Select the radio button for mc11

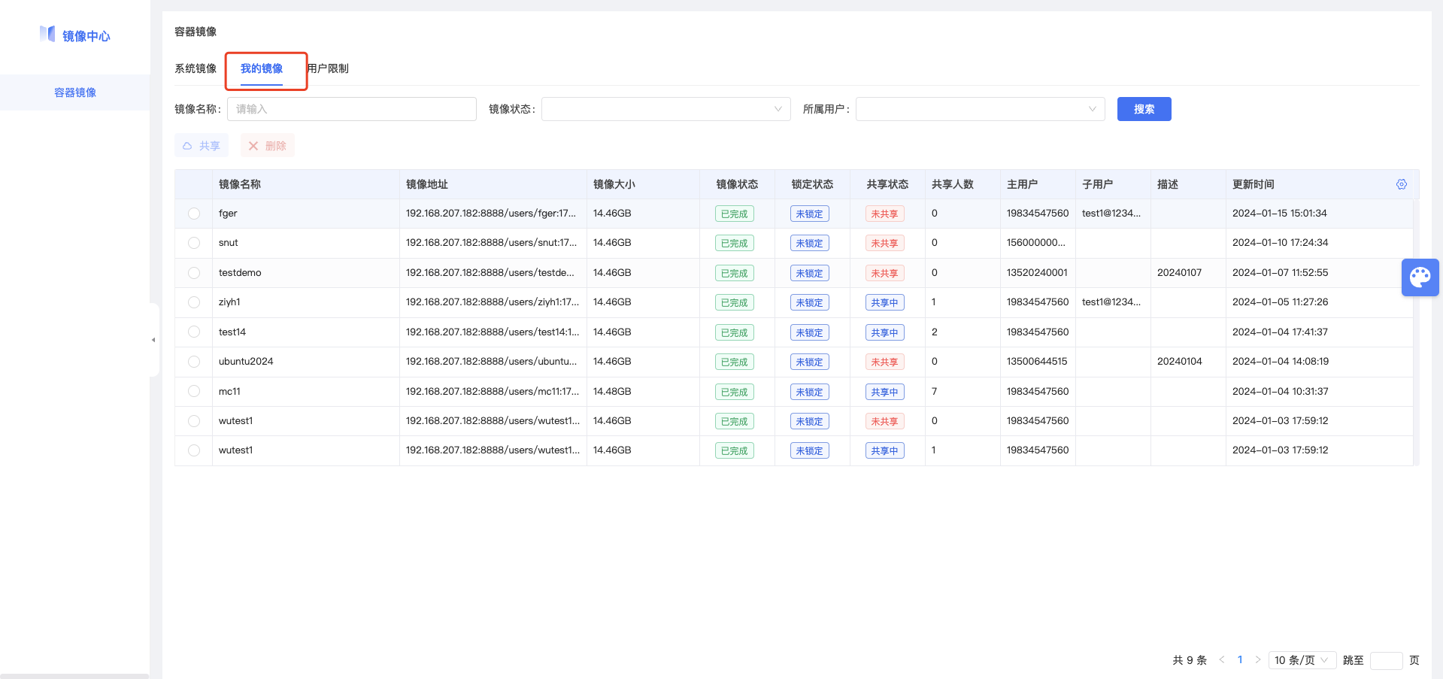(194, 391)
